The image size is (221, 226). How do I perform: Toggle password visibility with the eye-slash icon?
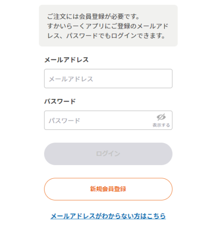tap(161, 117)
